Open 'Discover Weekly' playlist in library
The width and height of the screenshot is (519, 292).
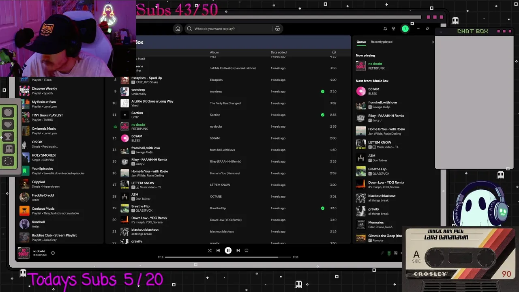coord(61,91)
